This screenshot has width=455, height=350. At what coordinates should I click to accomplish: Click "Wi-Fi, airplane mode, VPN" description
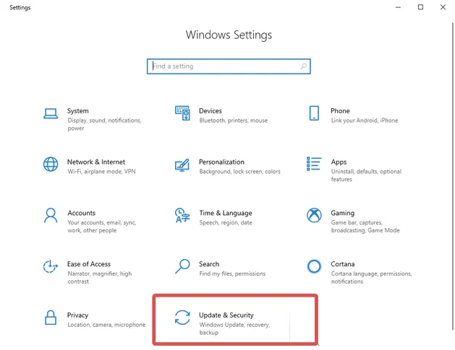coord(101,171)
